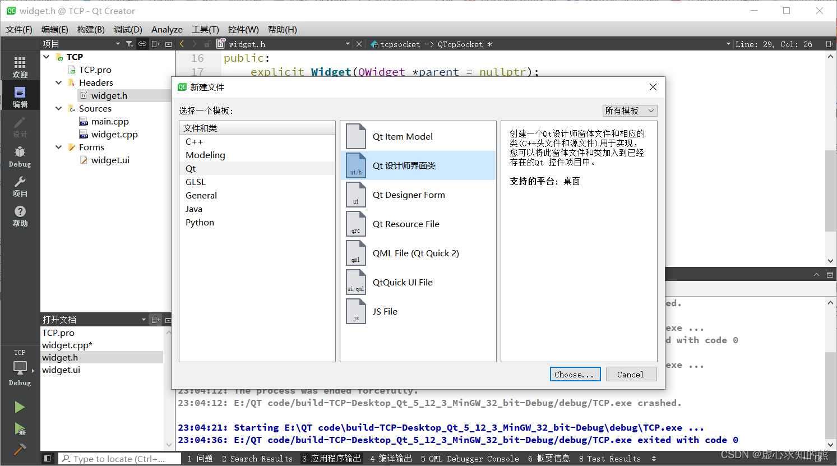Open the 项目 view selector dropdown

[82, 44]
